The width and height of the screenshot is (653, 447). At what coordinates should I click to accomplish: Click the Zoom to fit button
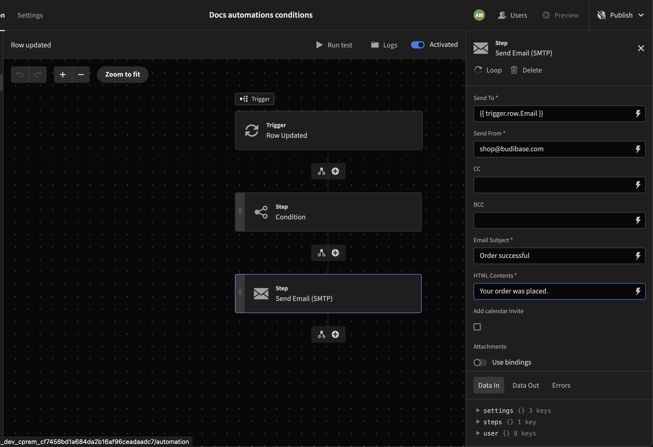click(x=122, y=74)
